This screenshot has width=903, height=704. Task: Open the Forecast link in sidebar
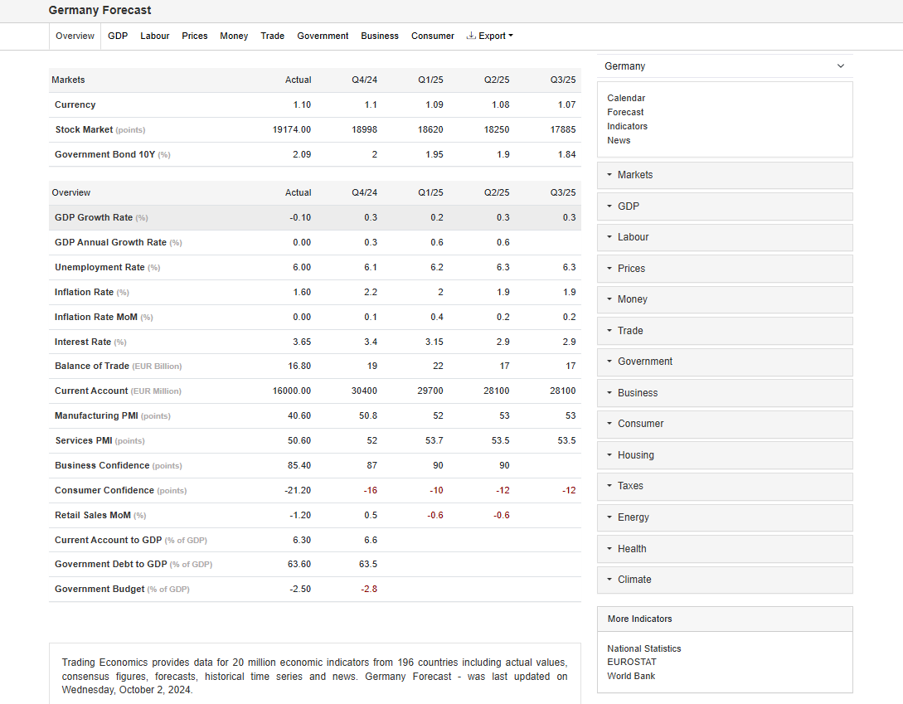[625, 112]
